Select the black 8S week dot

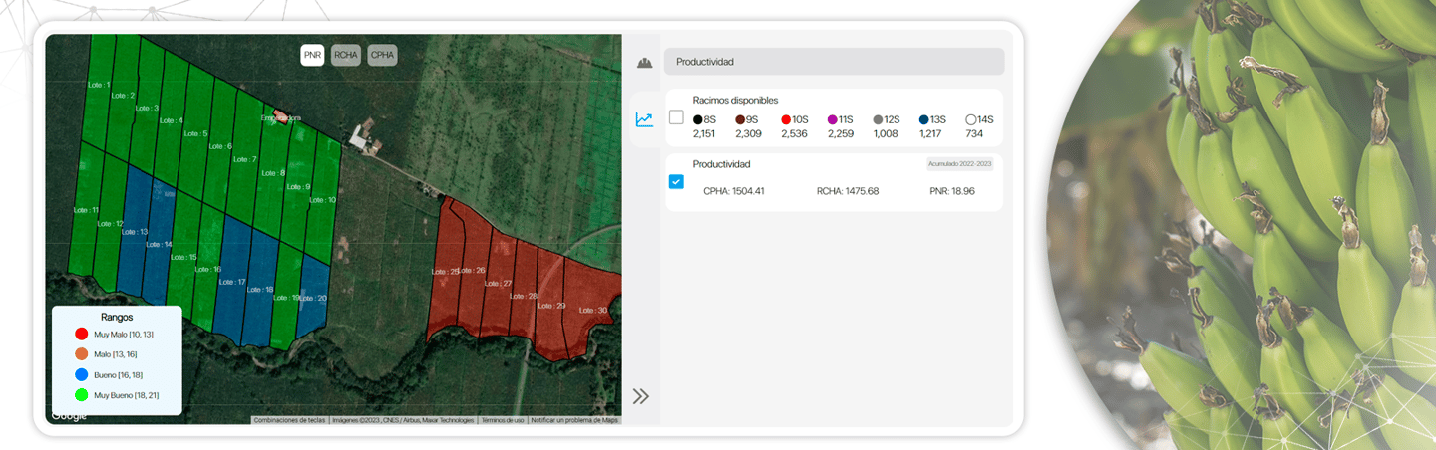point(698,119)
